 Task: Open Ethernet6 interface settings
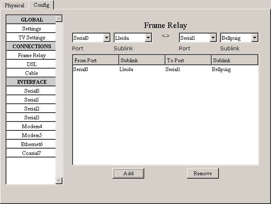point(31,144)
